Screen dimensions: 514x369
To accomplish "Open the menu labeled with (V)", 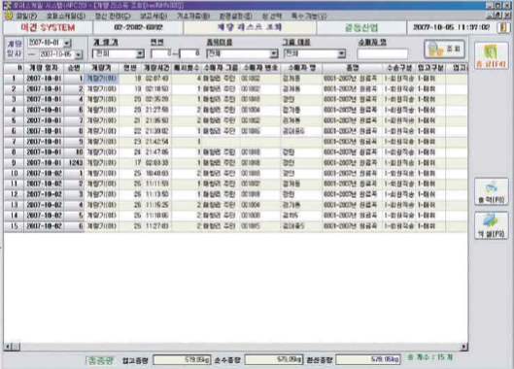I will coord(309,16).
